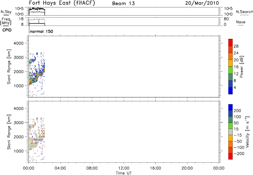253x175 pixels.
Task: Click the velocity panel's "Slant Range [km]" label
Action: 9,132
